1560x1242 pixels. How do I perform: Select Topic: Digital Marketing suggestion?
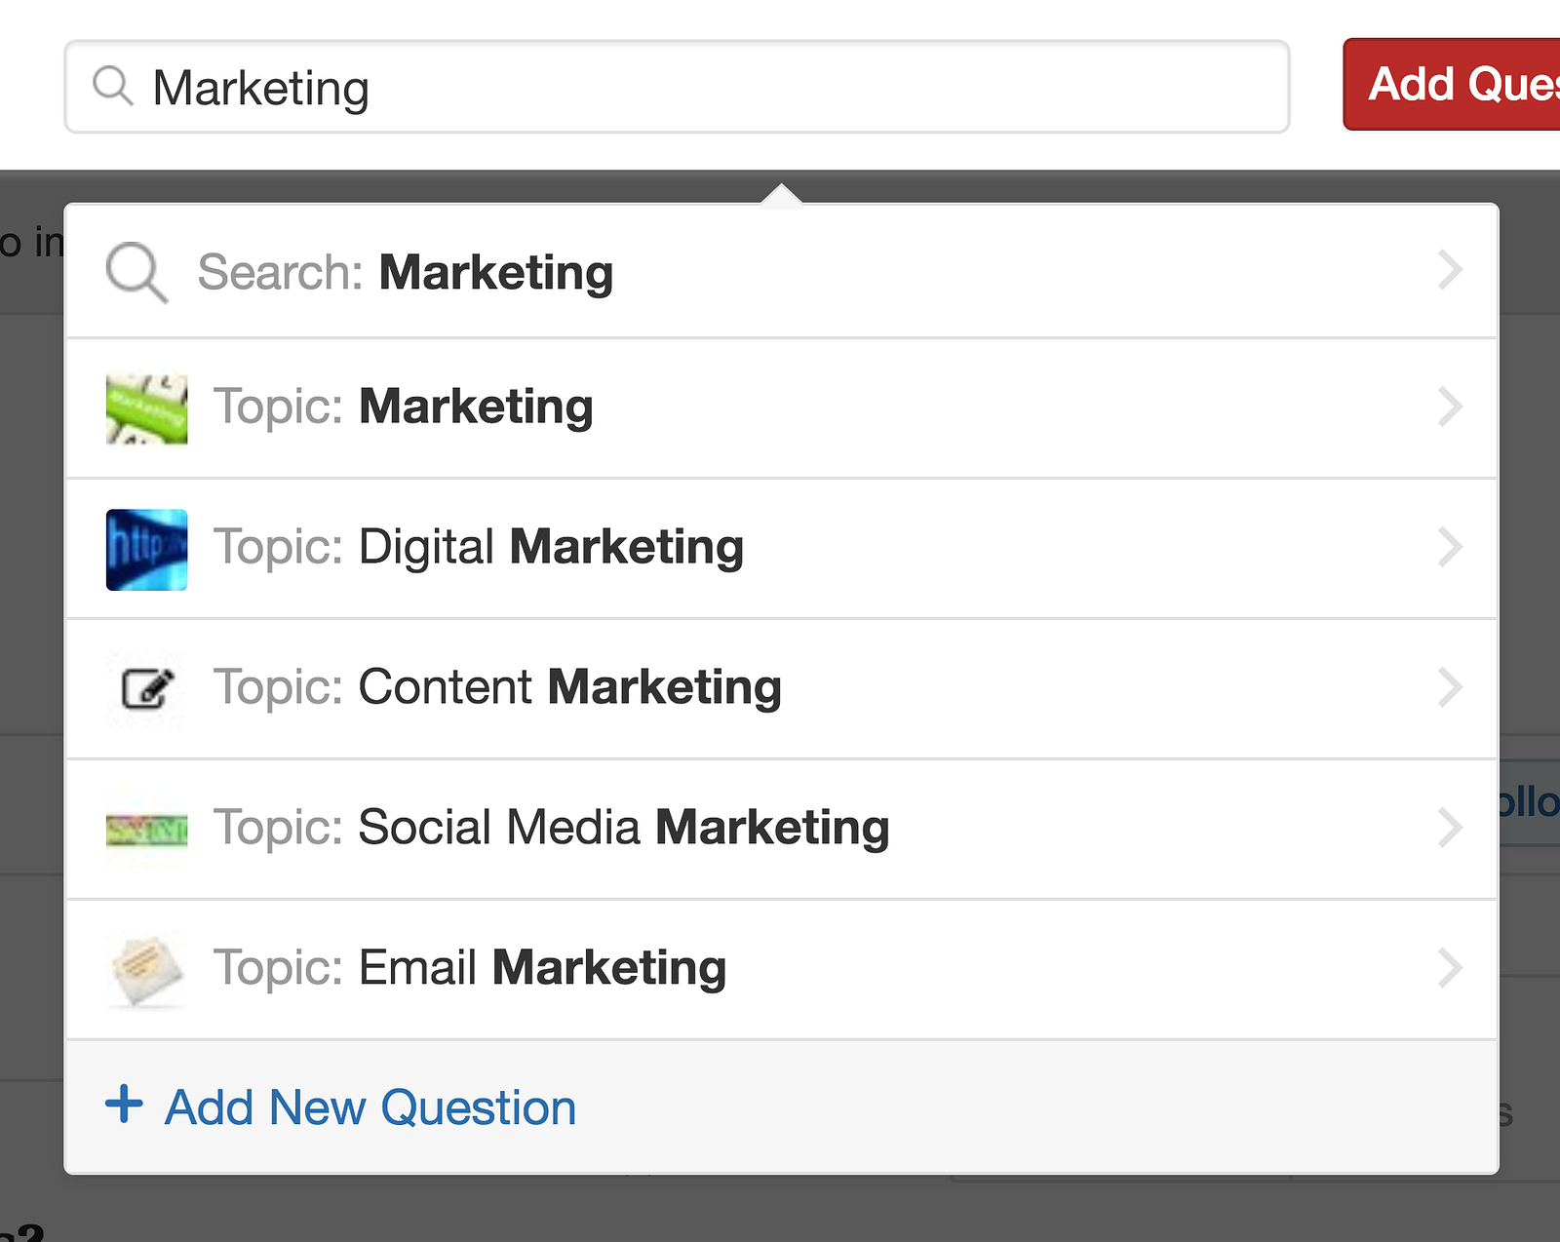click(781, 548)
